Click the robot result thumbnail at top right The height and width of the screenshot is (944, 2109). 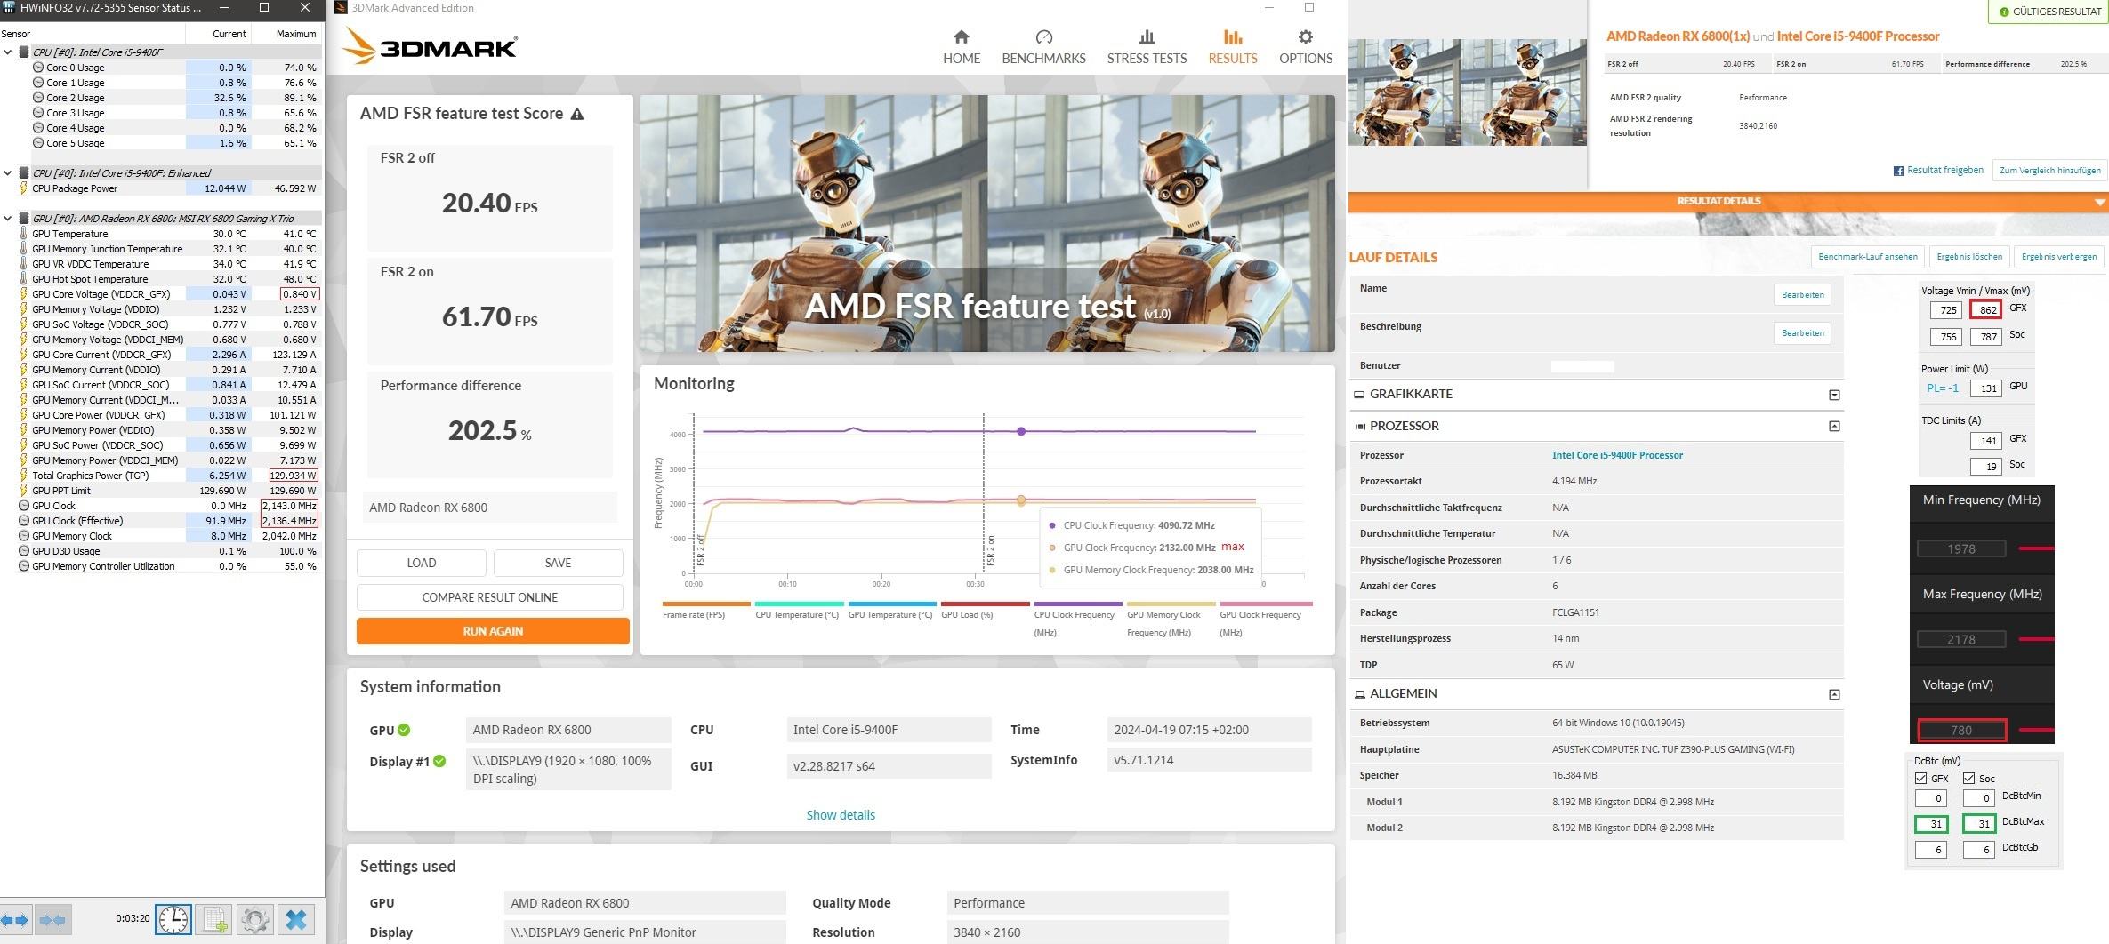[x=1467, y=92]
